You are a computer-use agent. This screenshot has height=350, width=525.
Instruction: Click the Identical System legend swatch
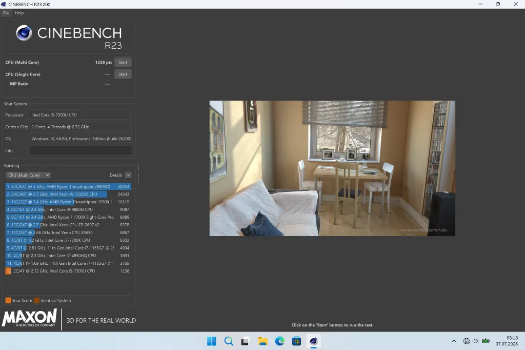37,300
